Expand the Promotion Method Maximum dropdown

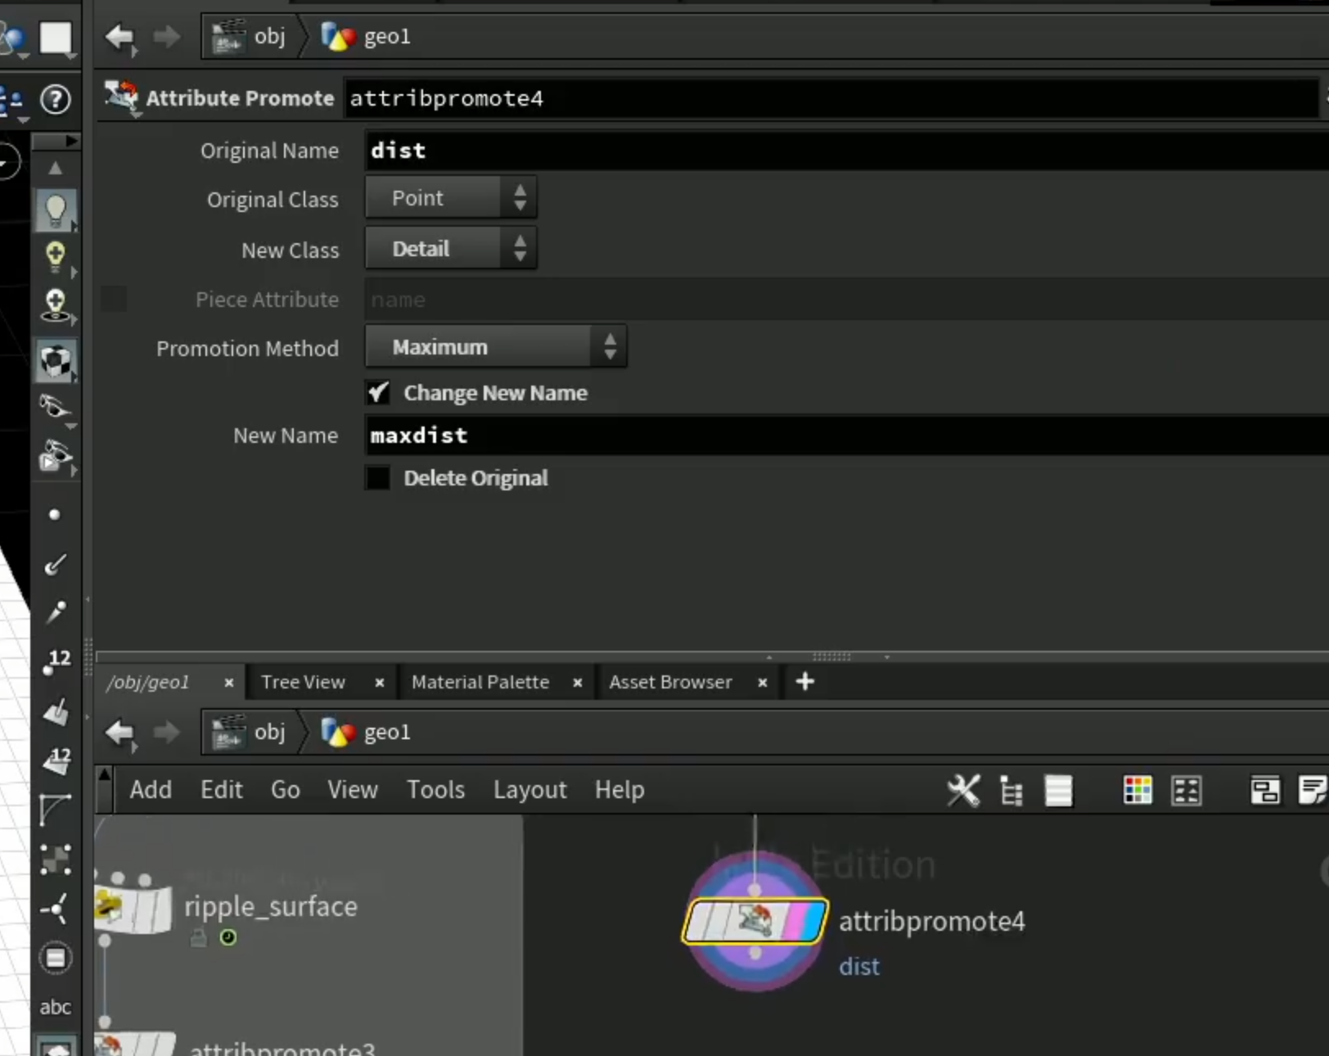point(496,347)
